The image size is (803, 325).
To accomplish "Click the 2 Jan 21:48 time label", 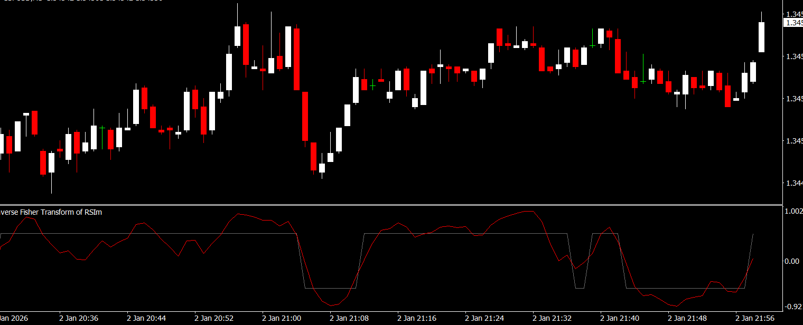I will point(687,319).
